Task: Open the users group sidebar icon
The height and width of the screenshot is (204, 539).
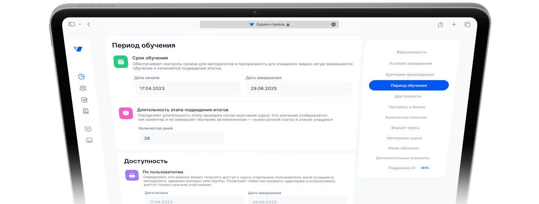Action: pos(83,88)
